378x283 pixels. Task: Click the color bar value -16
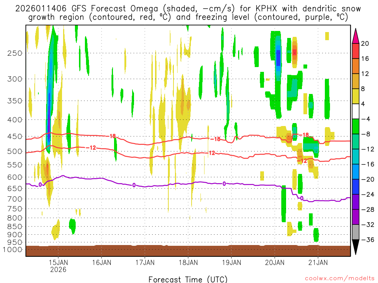coord(367,164)
